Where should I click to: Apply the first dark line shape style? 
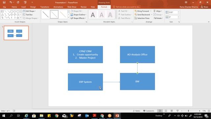click(45, 15)
